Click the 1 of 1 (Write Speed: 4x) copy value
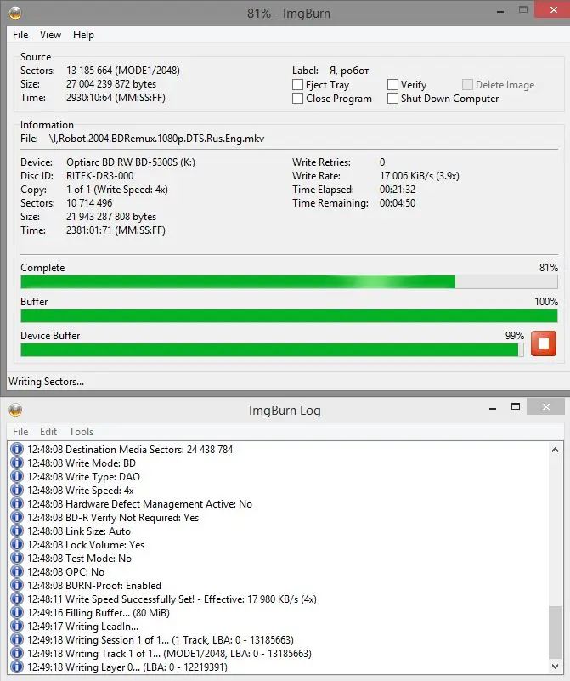570x681 pixels. tap(117, 190)
